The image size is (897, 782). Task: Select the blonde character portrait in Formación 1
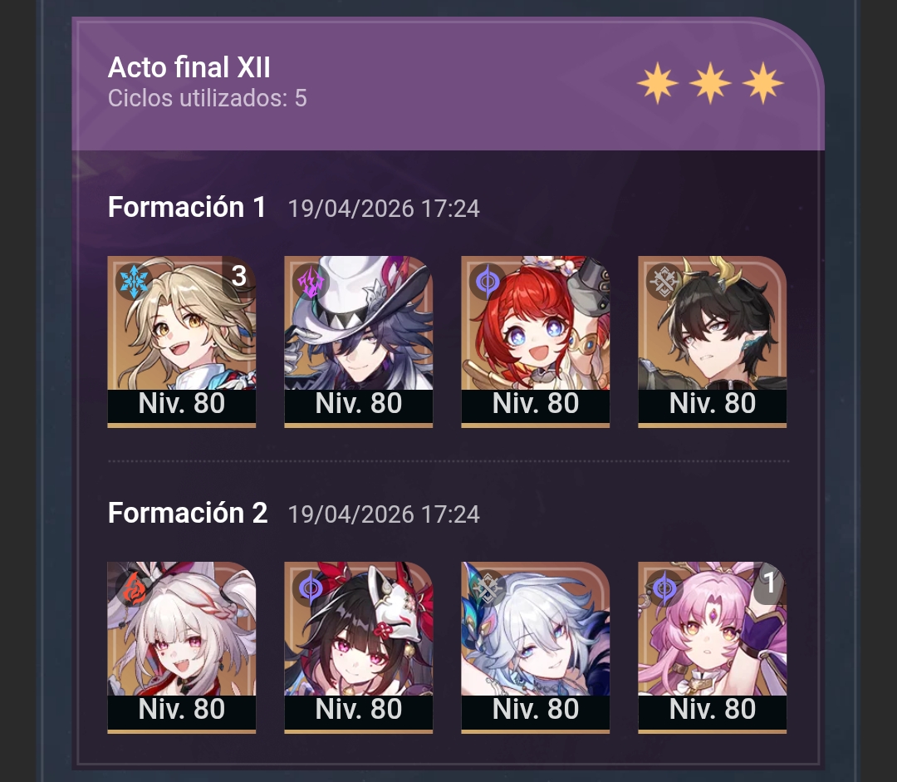182,342
